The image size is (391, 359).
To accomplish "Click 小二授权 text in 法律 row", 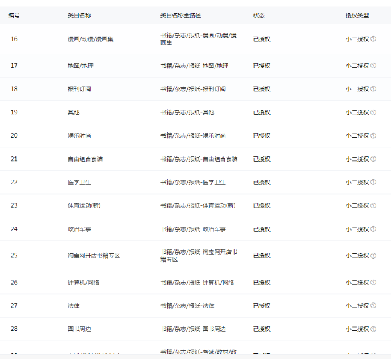I will click(357, 306).
